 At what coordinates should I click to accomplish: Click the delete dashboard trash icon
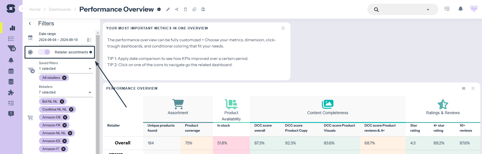pos(185,9)
